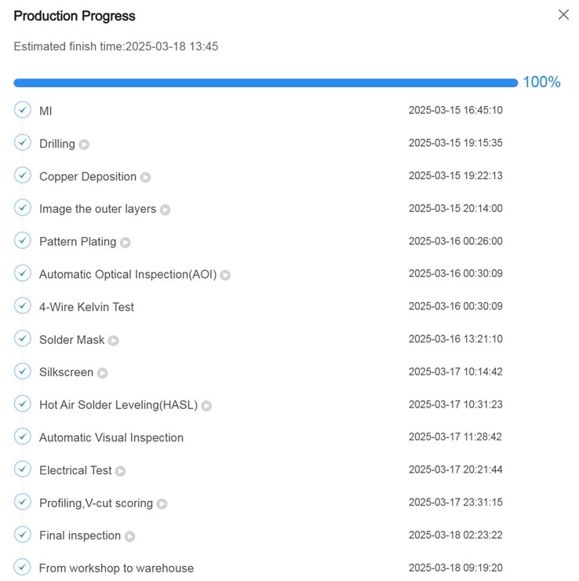Open the outer layers imaging video

coord(165,210)
